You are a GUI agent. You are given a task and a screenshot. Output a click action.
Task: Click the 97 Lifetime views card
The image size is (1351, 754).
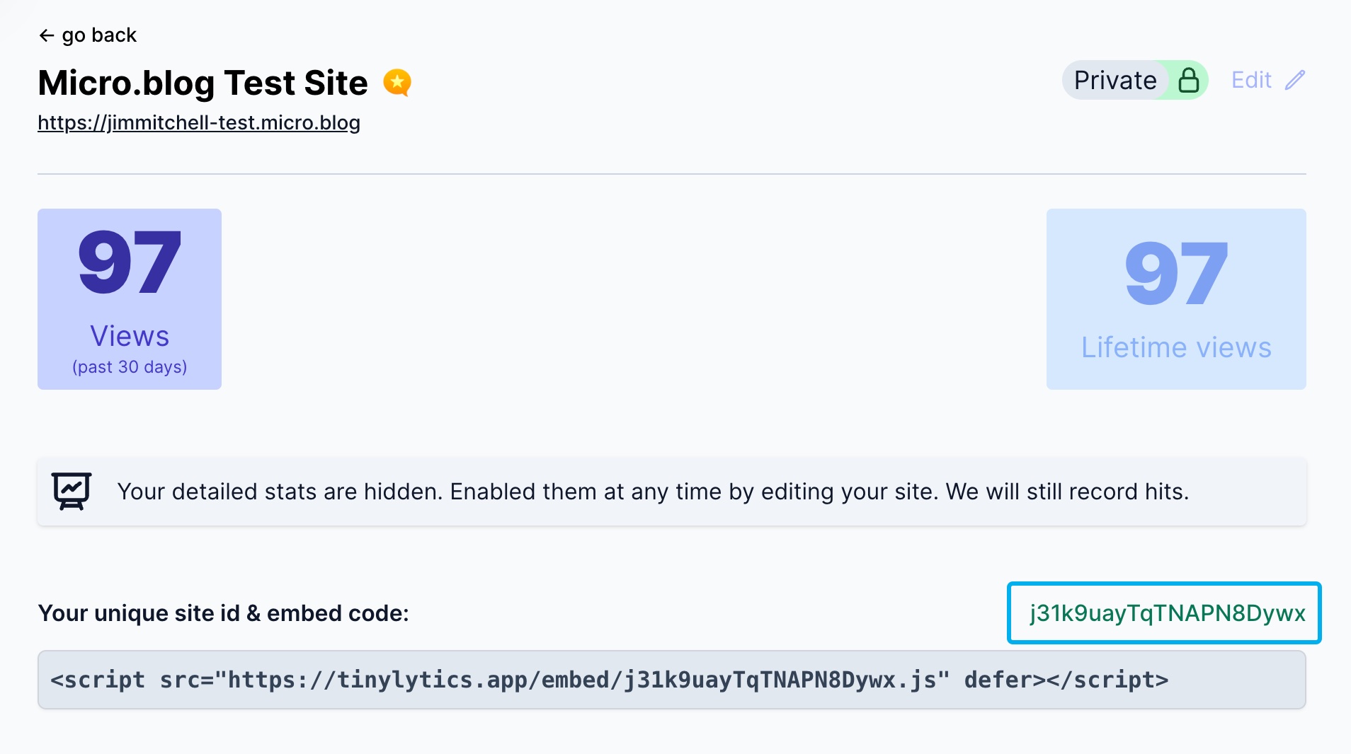coord(1176,299)
